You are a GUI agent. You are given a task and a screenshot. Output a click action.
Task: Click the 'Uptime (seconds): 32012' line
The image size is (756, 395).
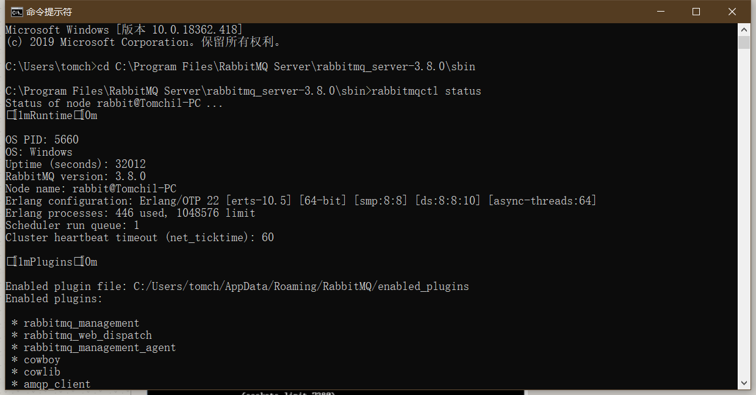click(76, 164)
